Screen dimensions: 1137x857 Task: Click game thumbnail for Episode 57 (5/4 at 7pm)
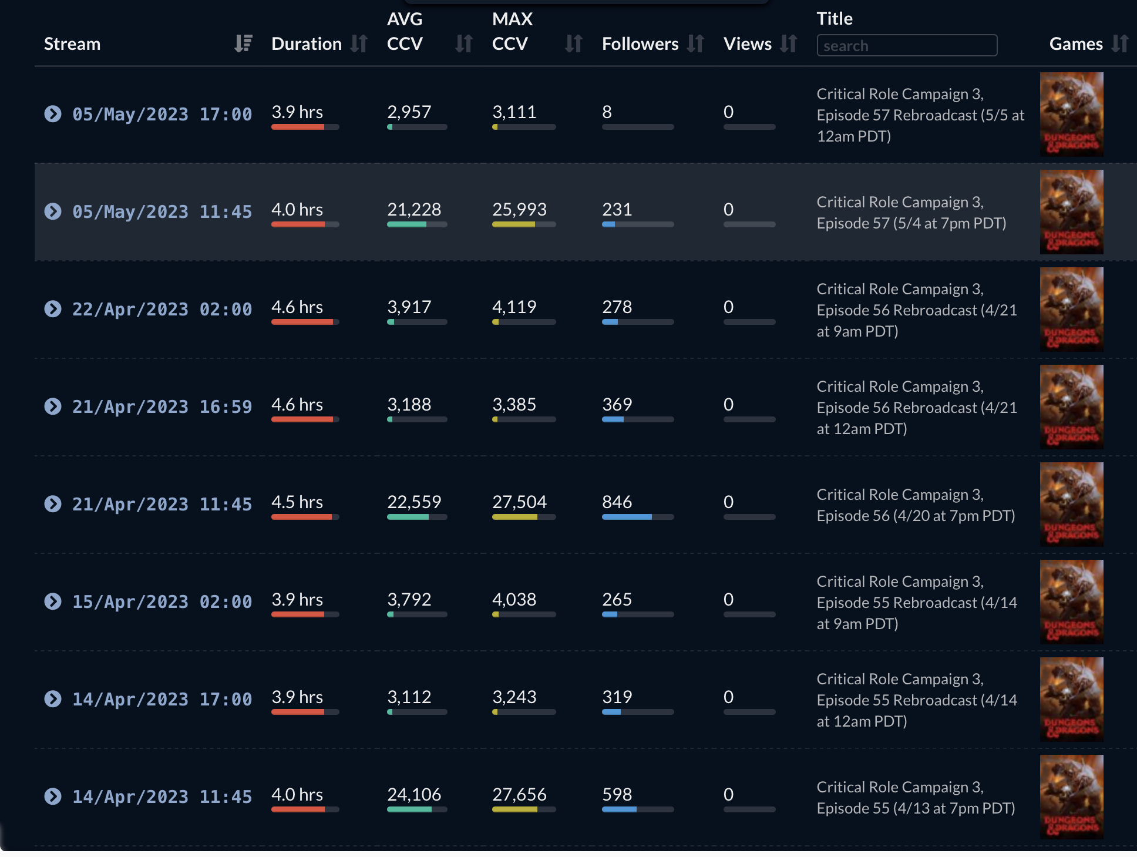click(x=1071, y=212)
